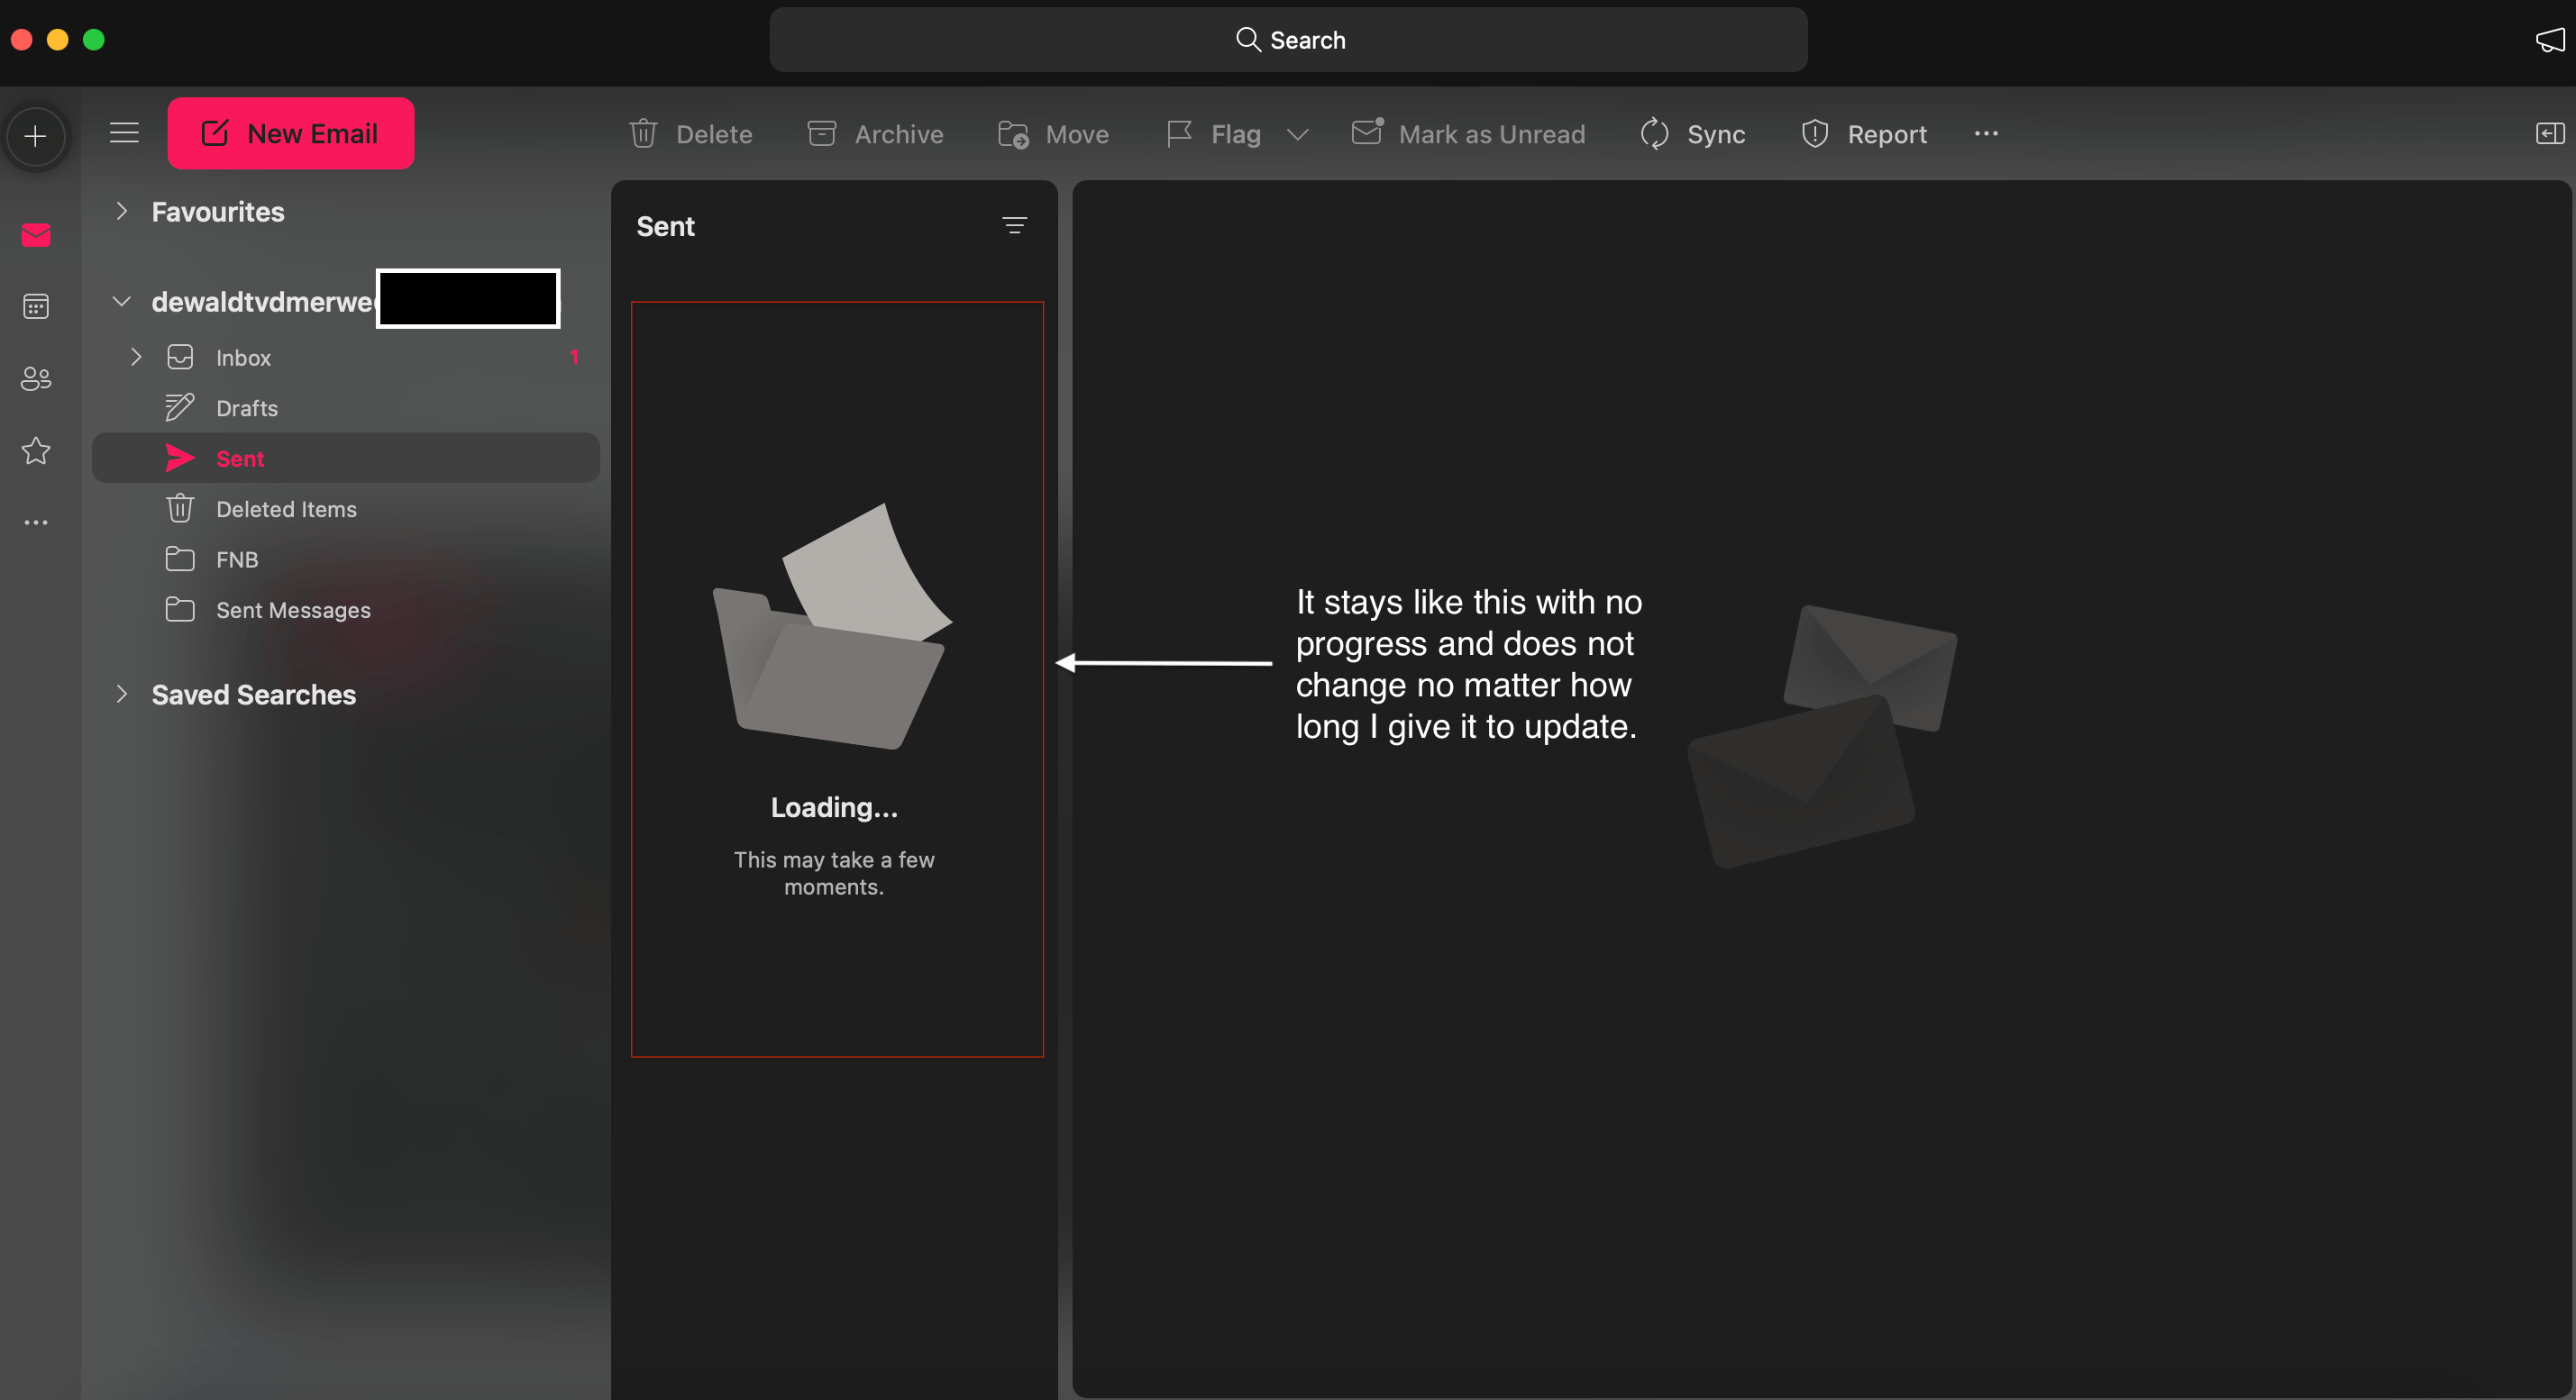Switch to Mail view icon

[x=36, y=235]
